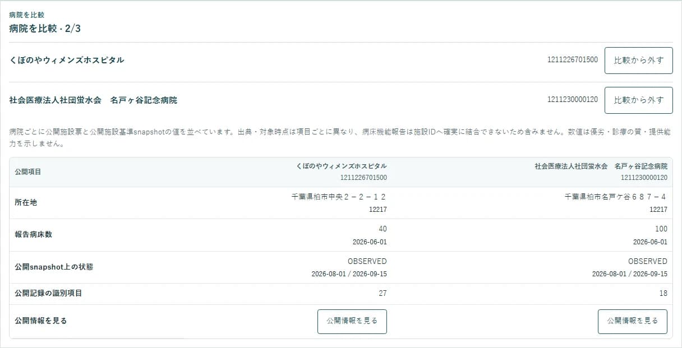
Task: Click the 公開snapshot上の状態 row label
Action: (x=54, y=267)
